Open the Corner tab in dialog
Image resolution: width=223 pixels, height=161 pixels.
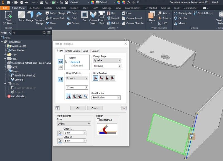coord(95,51)
